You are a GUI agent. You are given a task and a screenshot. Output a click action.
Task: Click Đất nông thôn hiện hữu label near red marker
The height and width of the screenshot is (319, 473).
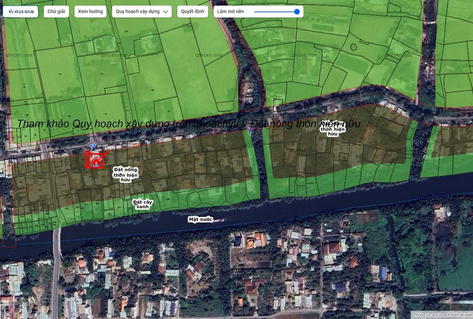point(126,174)
